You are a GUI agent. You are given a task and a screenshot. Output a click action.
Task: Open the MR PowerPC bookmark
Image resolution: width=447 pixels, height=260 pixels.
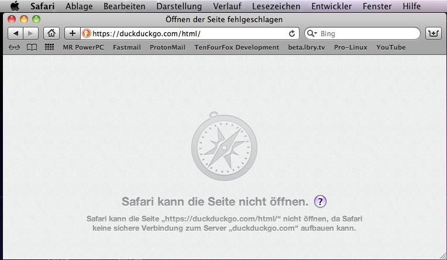[x=83, y=47]
